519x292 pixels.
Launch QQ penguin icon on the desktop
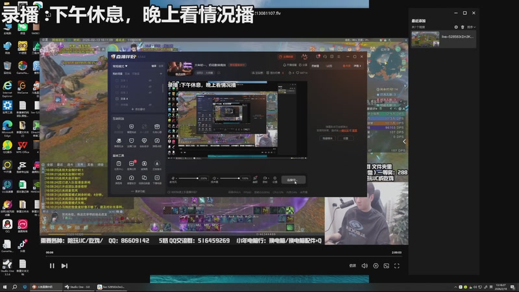[x=7, y=226]
